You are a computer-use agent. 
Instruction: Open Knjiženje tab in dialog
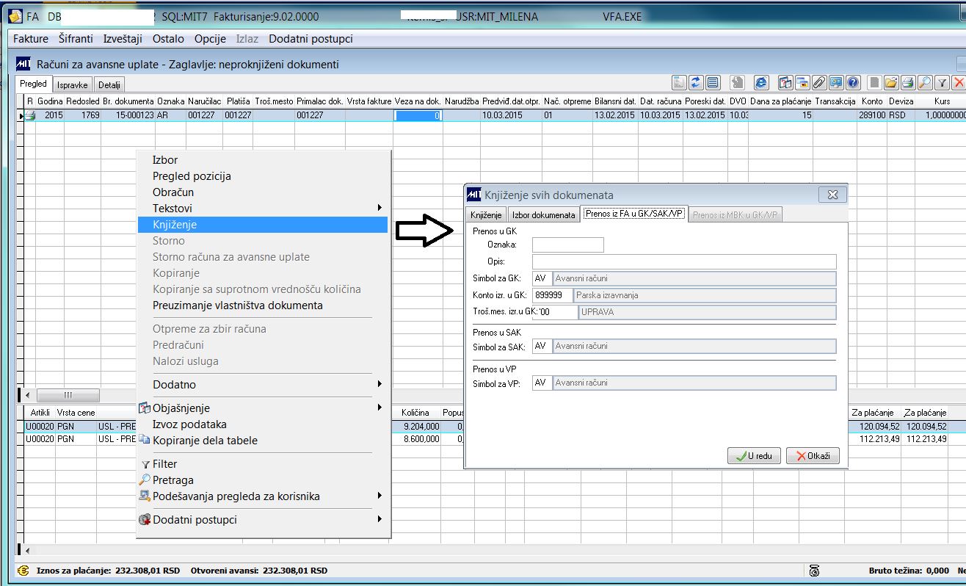pyautogui.click(x=487, y=215)
